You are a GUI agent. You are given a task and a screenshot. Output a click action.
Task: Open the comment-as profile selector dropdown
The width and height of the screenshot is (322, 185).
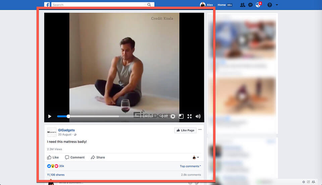(196, 157)
